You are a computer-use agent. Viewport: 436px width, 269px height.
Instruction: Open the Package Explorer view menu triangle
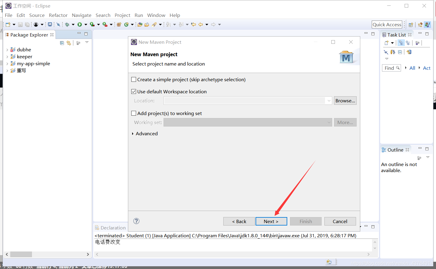(x=87, y=42)
